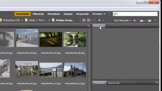This screenshot has height=91, width=162.
Task: Click the Adjustments_12.jpg file name
Action: click(75, 83)
